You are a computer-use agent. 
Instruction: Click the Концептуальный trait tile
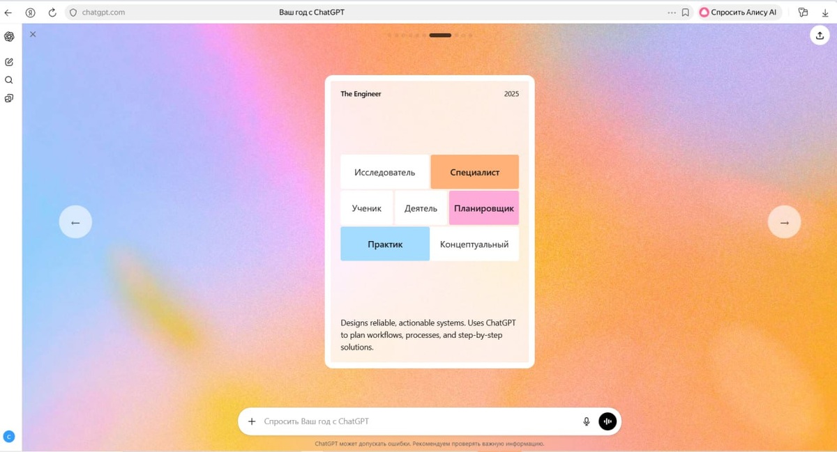[474, 244]
